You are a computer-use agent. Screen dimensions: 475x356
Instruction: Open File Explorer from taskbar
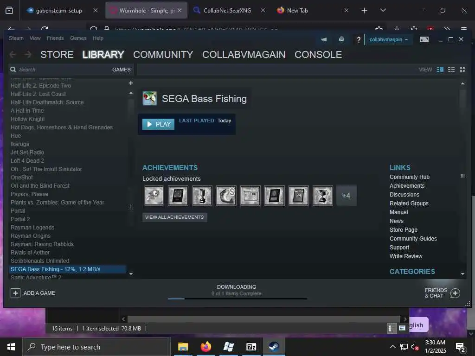pyautogui.click(x=183, y=347)
